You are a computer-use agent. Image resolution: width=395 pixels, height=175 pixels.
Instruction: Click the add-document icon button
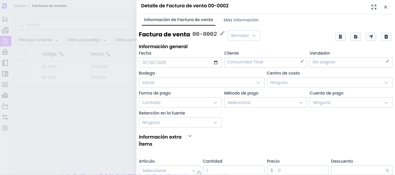coord(356,37)
